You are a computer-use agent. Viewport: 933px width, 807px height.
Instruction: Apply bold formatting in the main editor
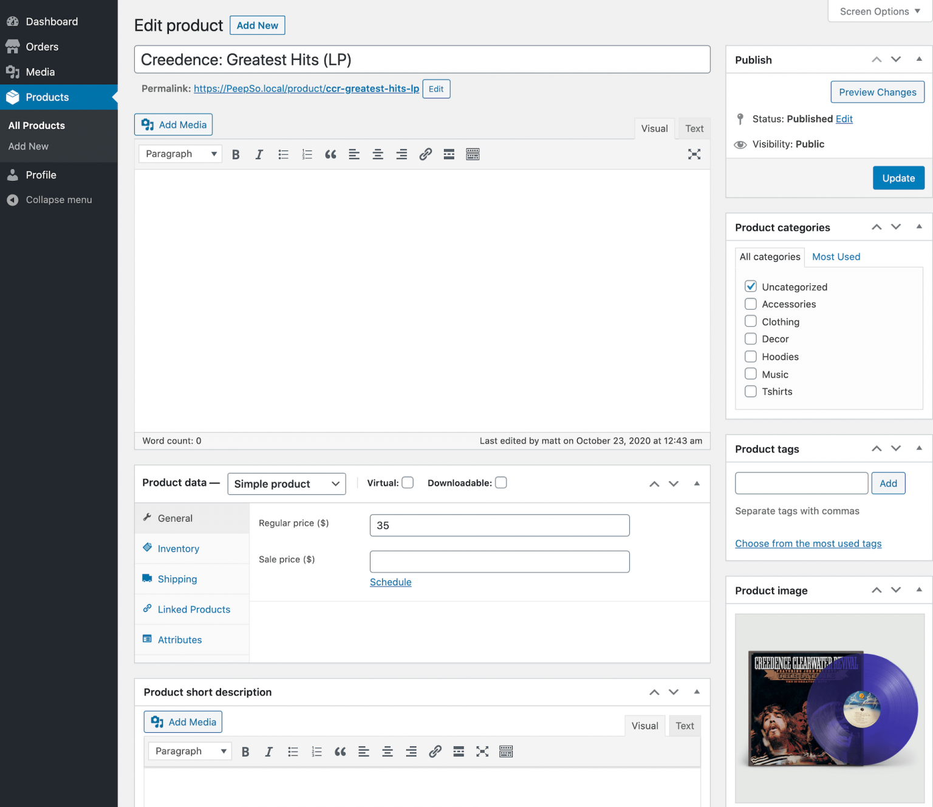[x=236, y=154]
